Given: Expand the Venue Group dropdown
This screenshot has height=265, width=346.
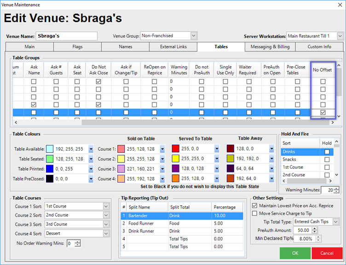Looking at the screenshot, I should click(x=194, y=36).
